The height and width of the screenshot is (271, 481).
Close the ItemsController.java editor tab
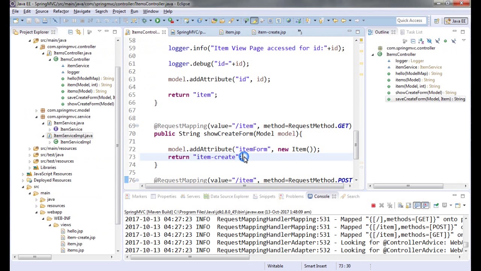[x=164, y=32]
